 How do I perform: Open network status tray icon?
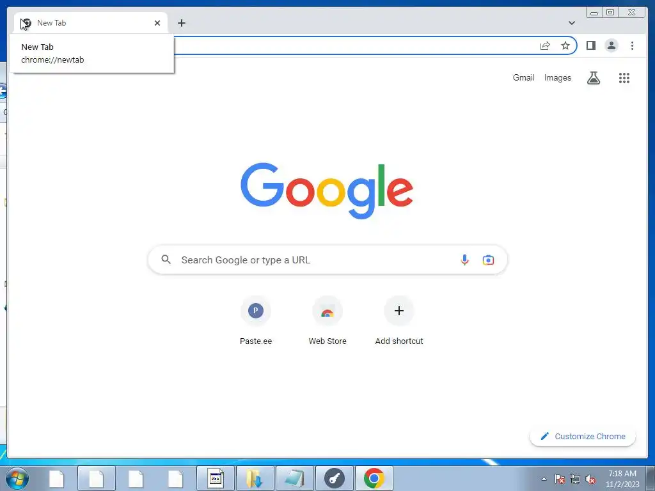pos(575,479)
